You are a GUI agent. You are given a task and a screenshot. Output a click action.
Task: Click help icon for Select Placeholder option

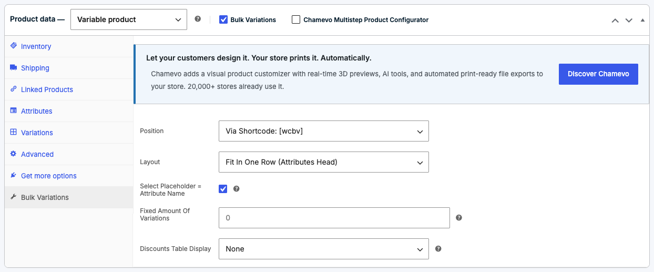tap(237, 188)
